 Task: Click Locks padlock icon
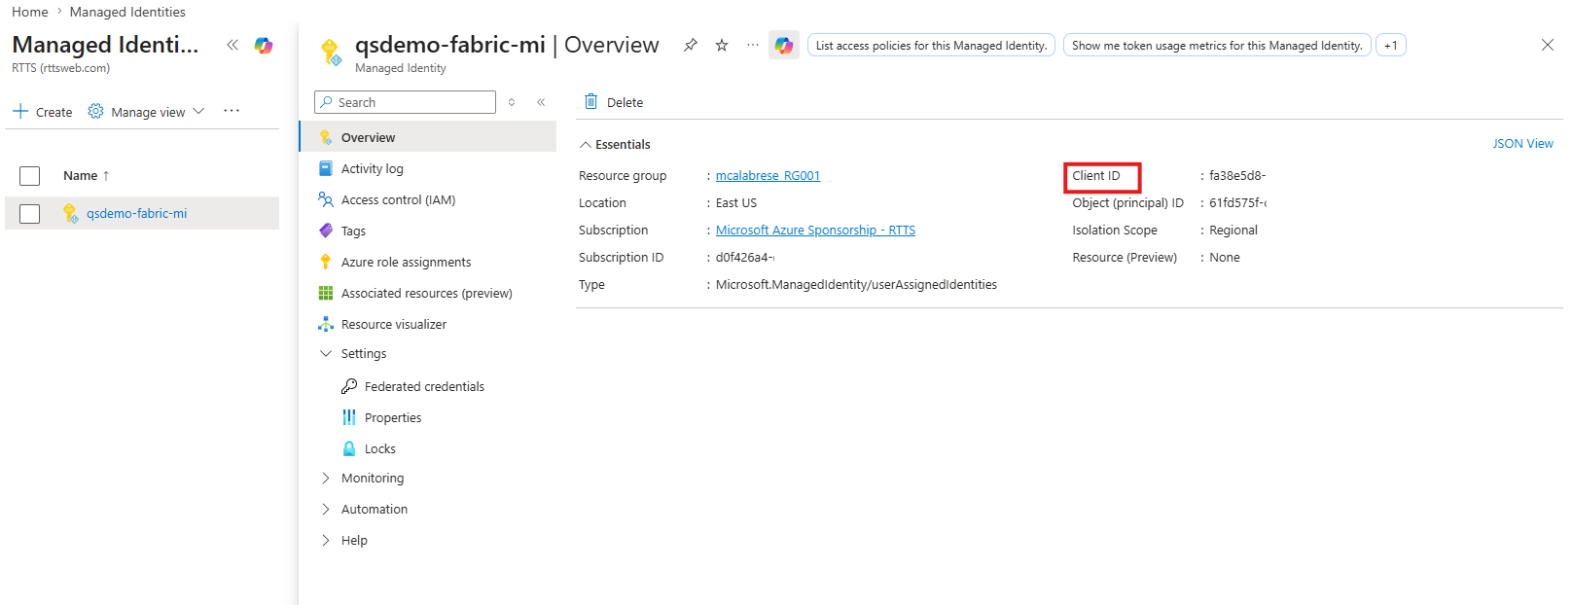(x=349, y=448)
